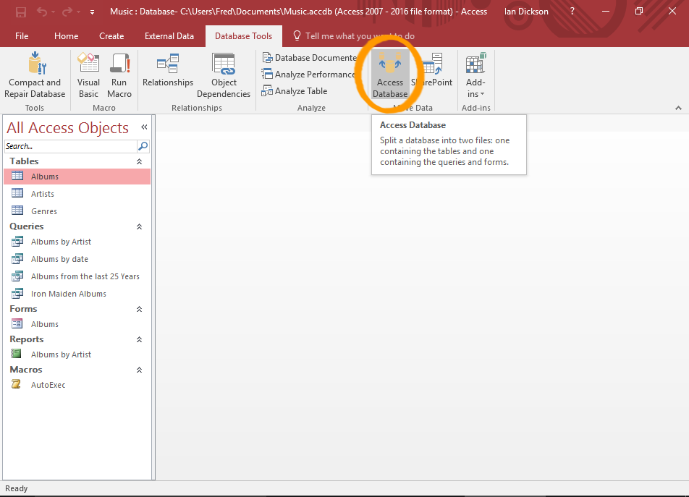
Task: Select the Artists table
Action: [x=77, y=194]
